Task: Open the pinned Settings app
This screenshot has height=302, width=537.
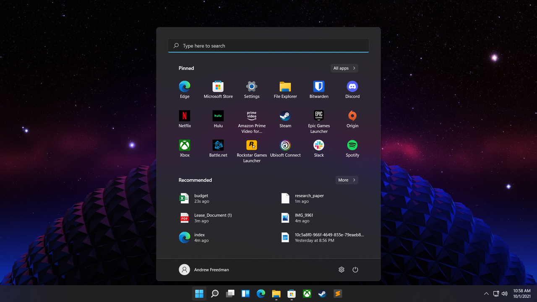Action: 252,90
